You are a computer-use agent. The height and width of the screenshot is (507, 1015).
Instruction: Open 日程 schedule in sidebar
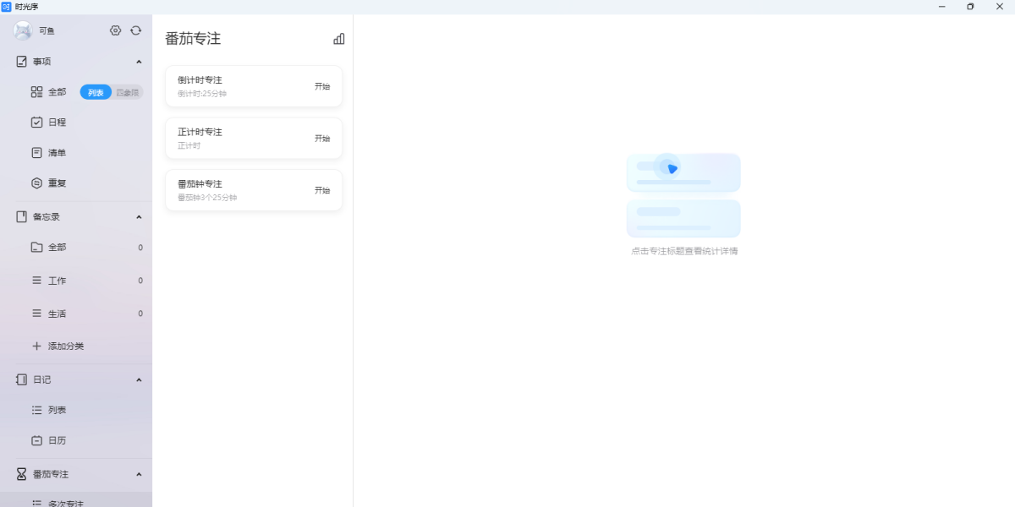(57, 123)
